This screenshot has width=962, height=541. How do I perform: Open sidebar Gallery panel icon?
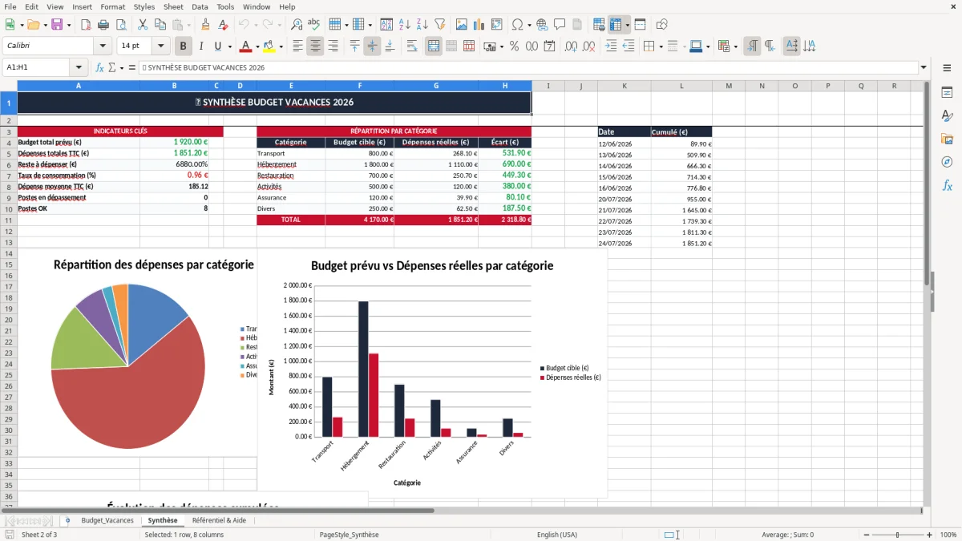tap(947, 139)
